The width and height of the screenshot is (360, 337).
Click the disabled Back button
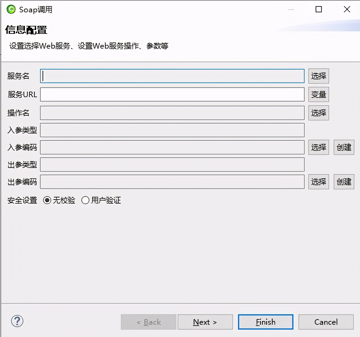[x=148, y=322]
